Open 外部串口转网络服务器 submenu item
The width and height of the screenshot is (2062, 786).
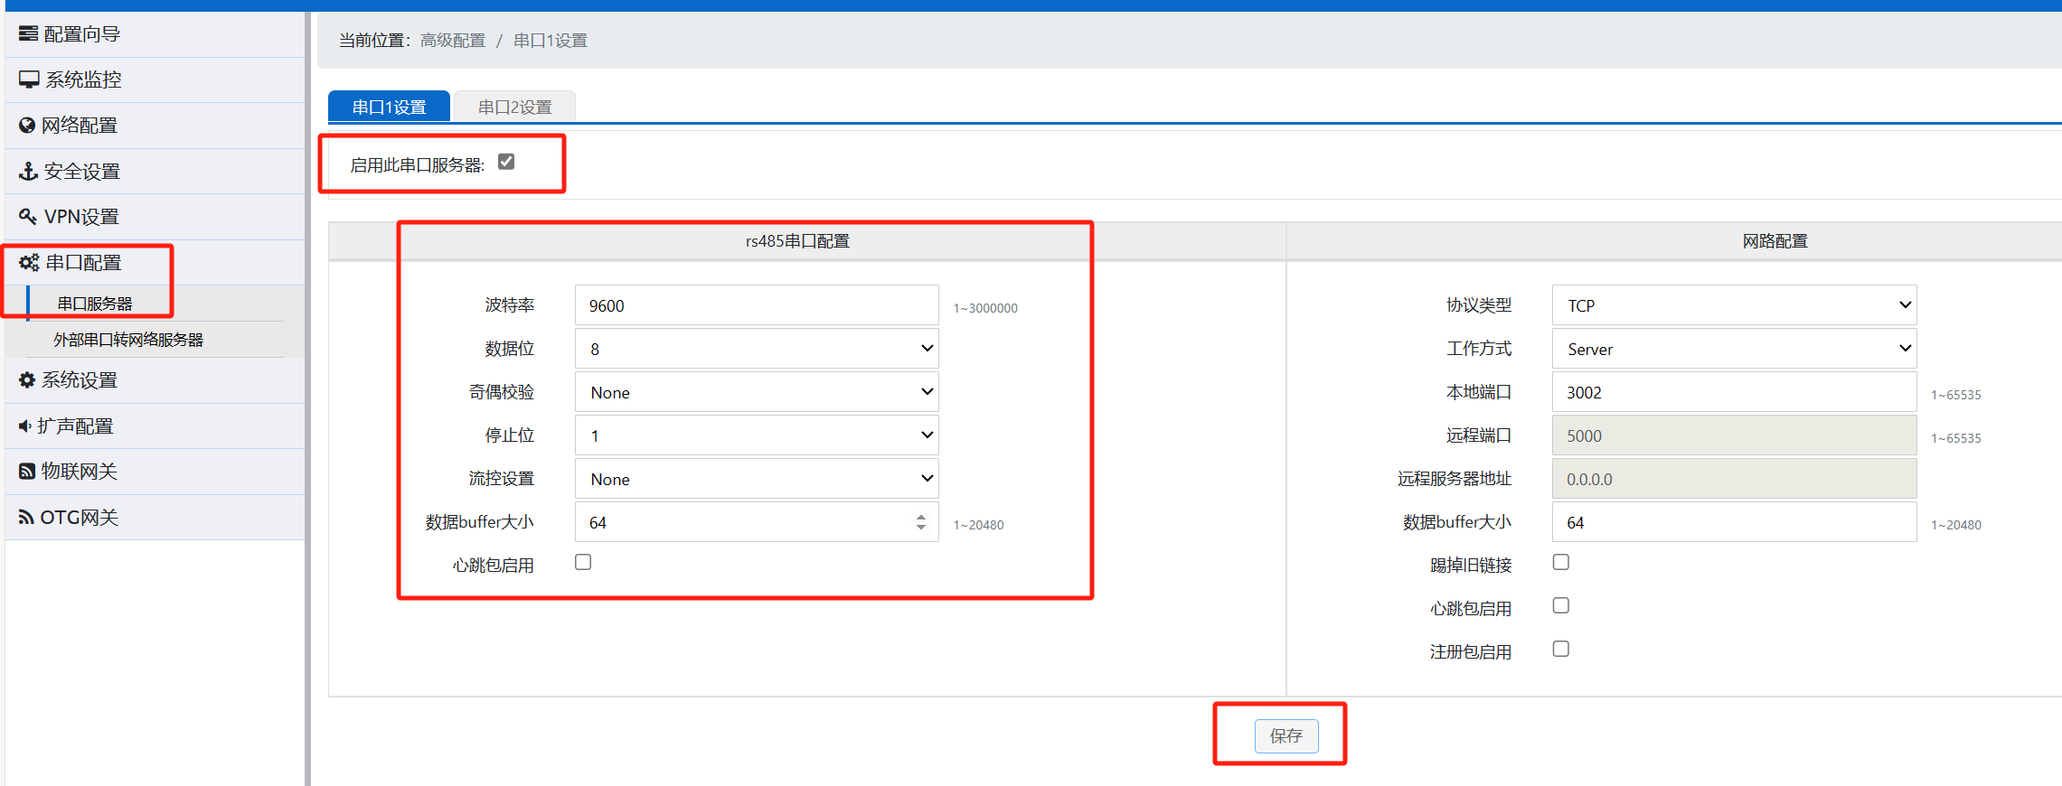pyautogui.click(x=128, y=340)
